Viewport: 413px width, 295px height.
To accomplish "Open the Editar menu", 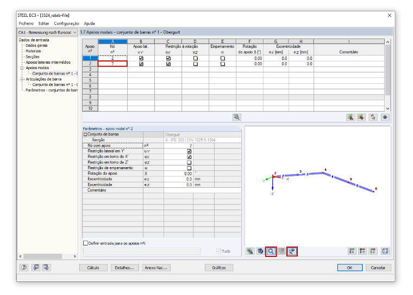I will click(x=43, y=23).
